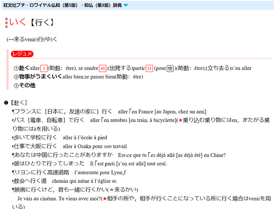Click example バス［電車，自転車］で行く
275x209 pixels.
tap(49, 120)
